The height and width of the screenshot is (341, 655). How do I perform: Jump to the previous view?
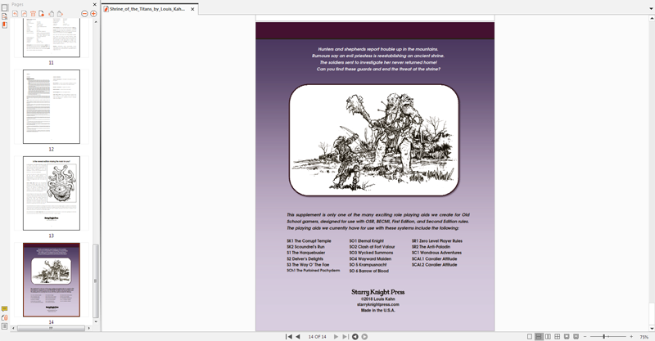[355, 336]
